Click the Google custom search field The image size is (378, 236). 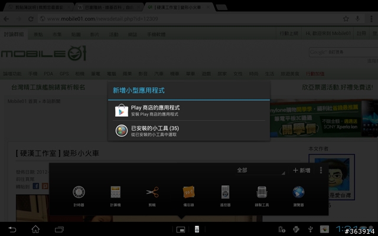coord(344,52)
